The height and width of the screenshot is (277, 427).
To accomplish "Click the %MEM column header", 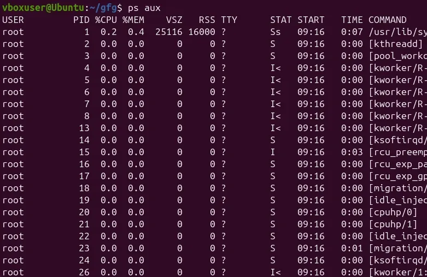I will 133,20.
